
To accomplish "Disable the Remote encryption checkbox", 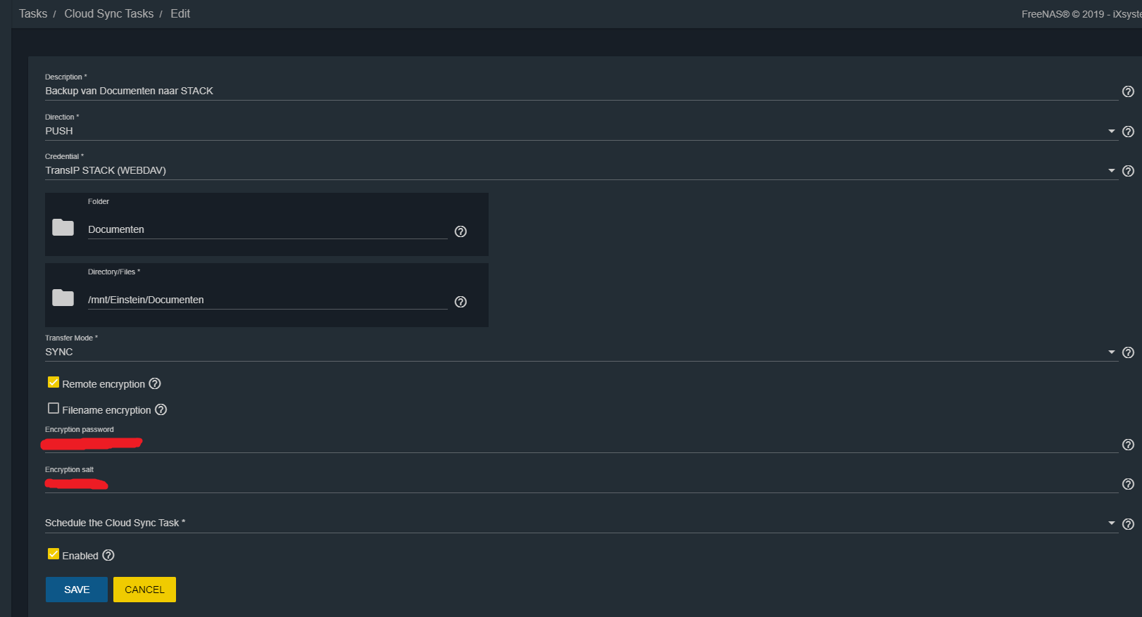I will (54, 383).
